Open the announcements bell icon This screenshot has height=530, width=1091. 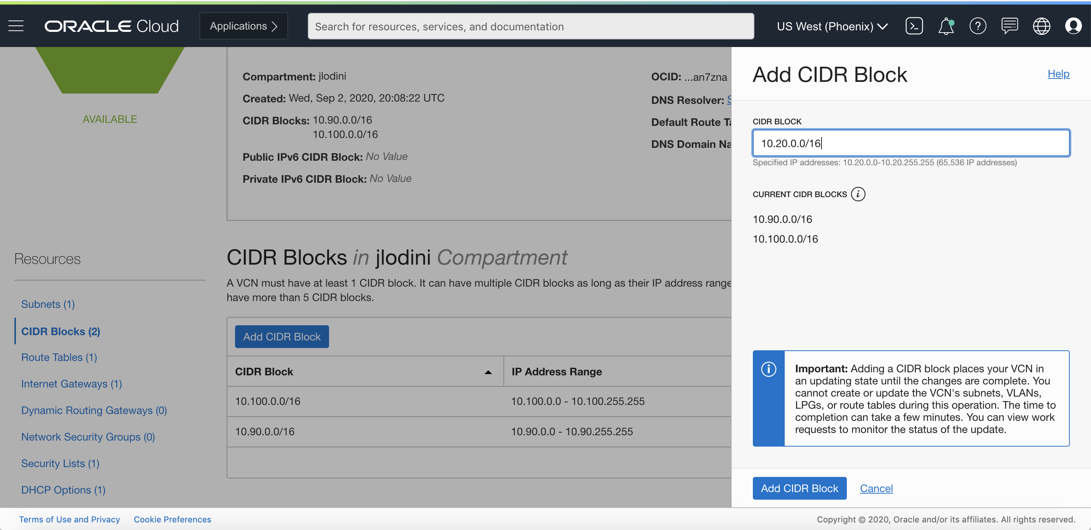[945, 26]
